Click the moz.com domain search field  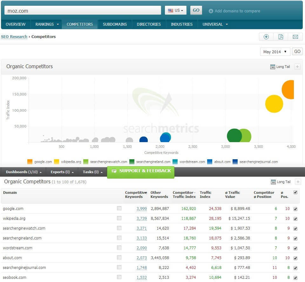pos(83,10)
